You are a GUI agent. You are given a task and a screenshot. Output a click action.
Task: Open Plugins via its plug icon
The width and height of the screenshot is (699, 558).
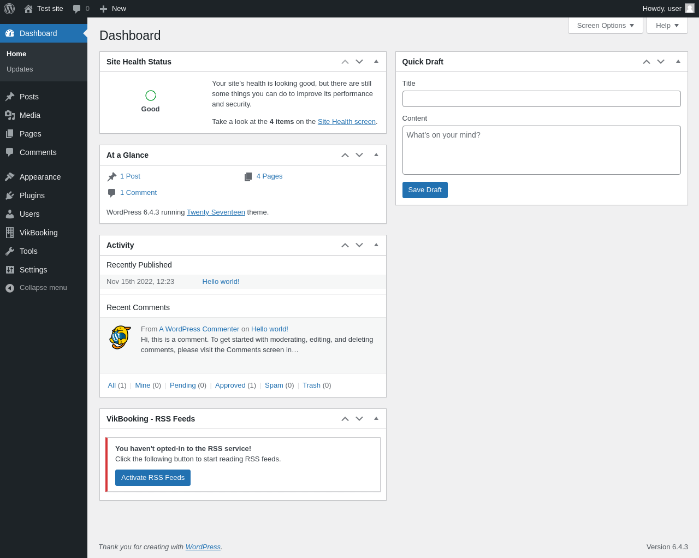click(10, 195)
